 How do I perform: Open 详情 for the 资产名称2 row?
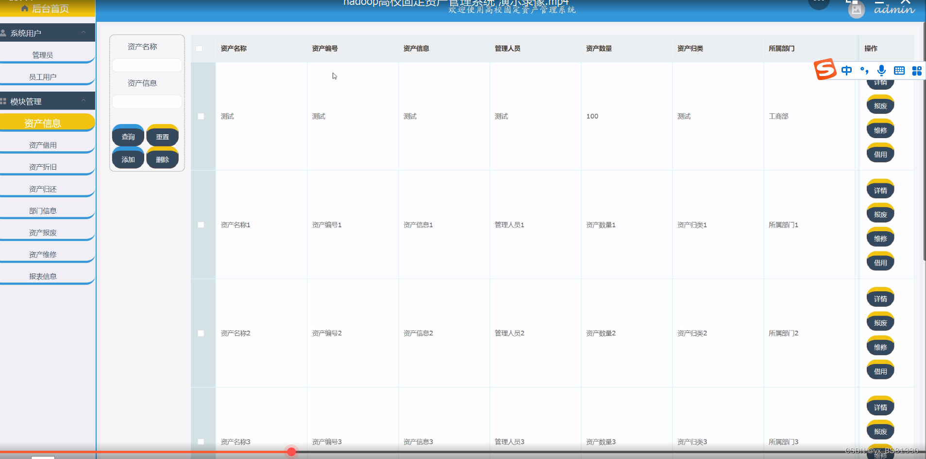tap(880, 298)
